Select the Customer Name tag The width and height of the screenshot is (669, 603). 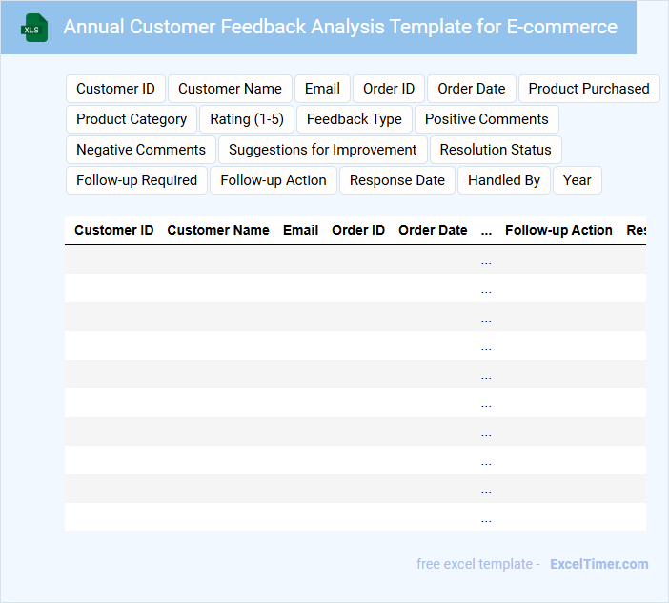(x=230, y=89)
